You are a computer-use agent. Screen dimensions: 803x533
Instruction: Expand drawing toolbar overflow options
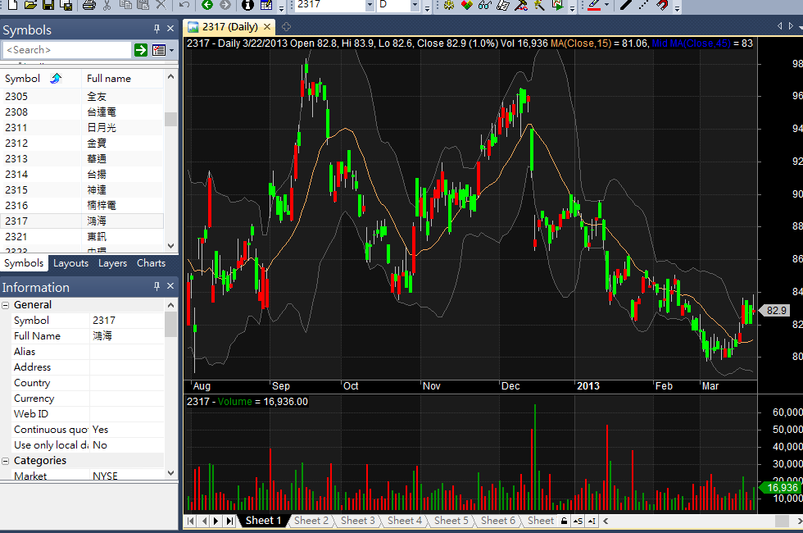tap(678, 7)
